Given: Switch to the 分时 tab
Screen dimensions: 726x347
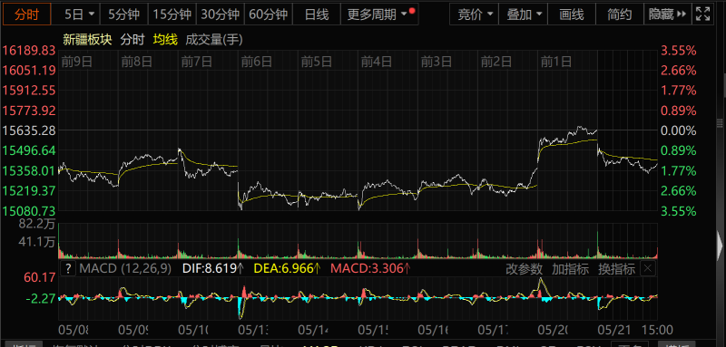Looking at the screenshot, I should 26,14.
